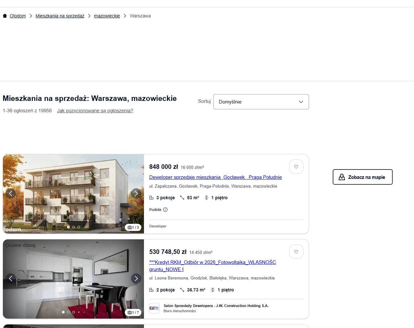Click Salon Sprzedaży Dewelopera J.W. Construction text
The height and width of the screenshot is (328, 414).
pos(216,306)
